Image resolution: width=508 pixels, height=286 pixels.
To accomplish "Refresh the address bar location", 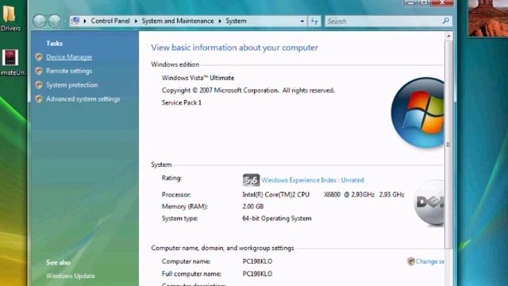I will coord(314,21).
